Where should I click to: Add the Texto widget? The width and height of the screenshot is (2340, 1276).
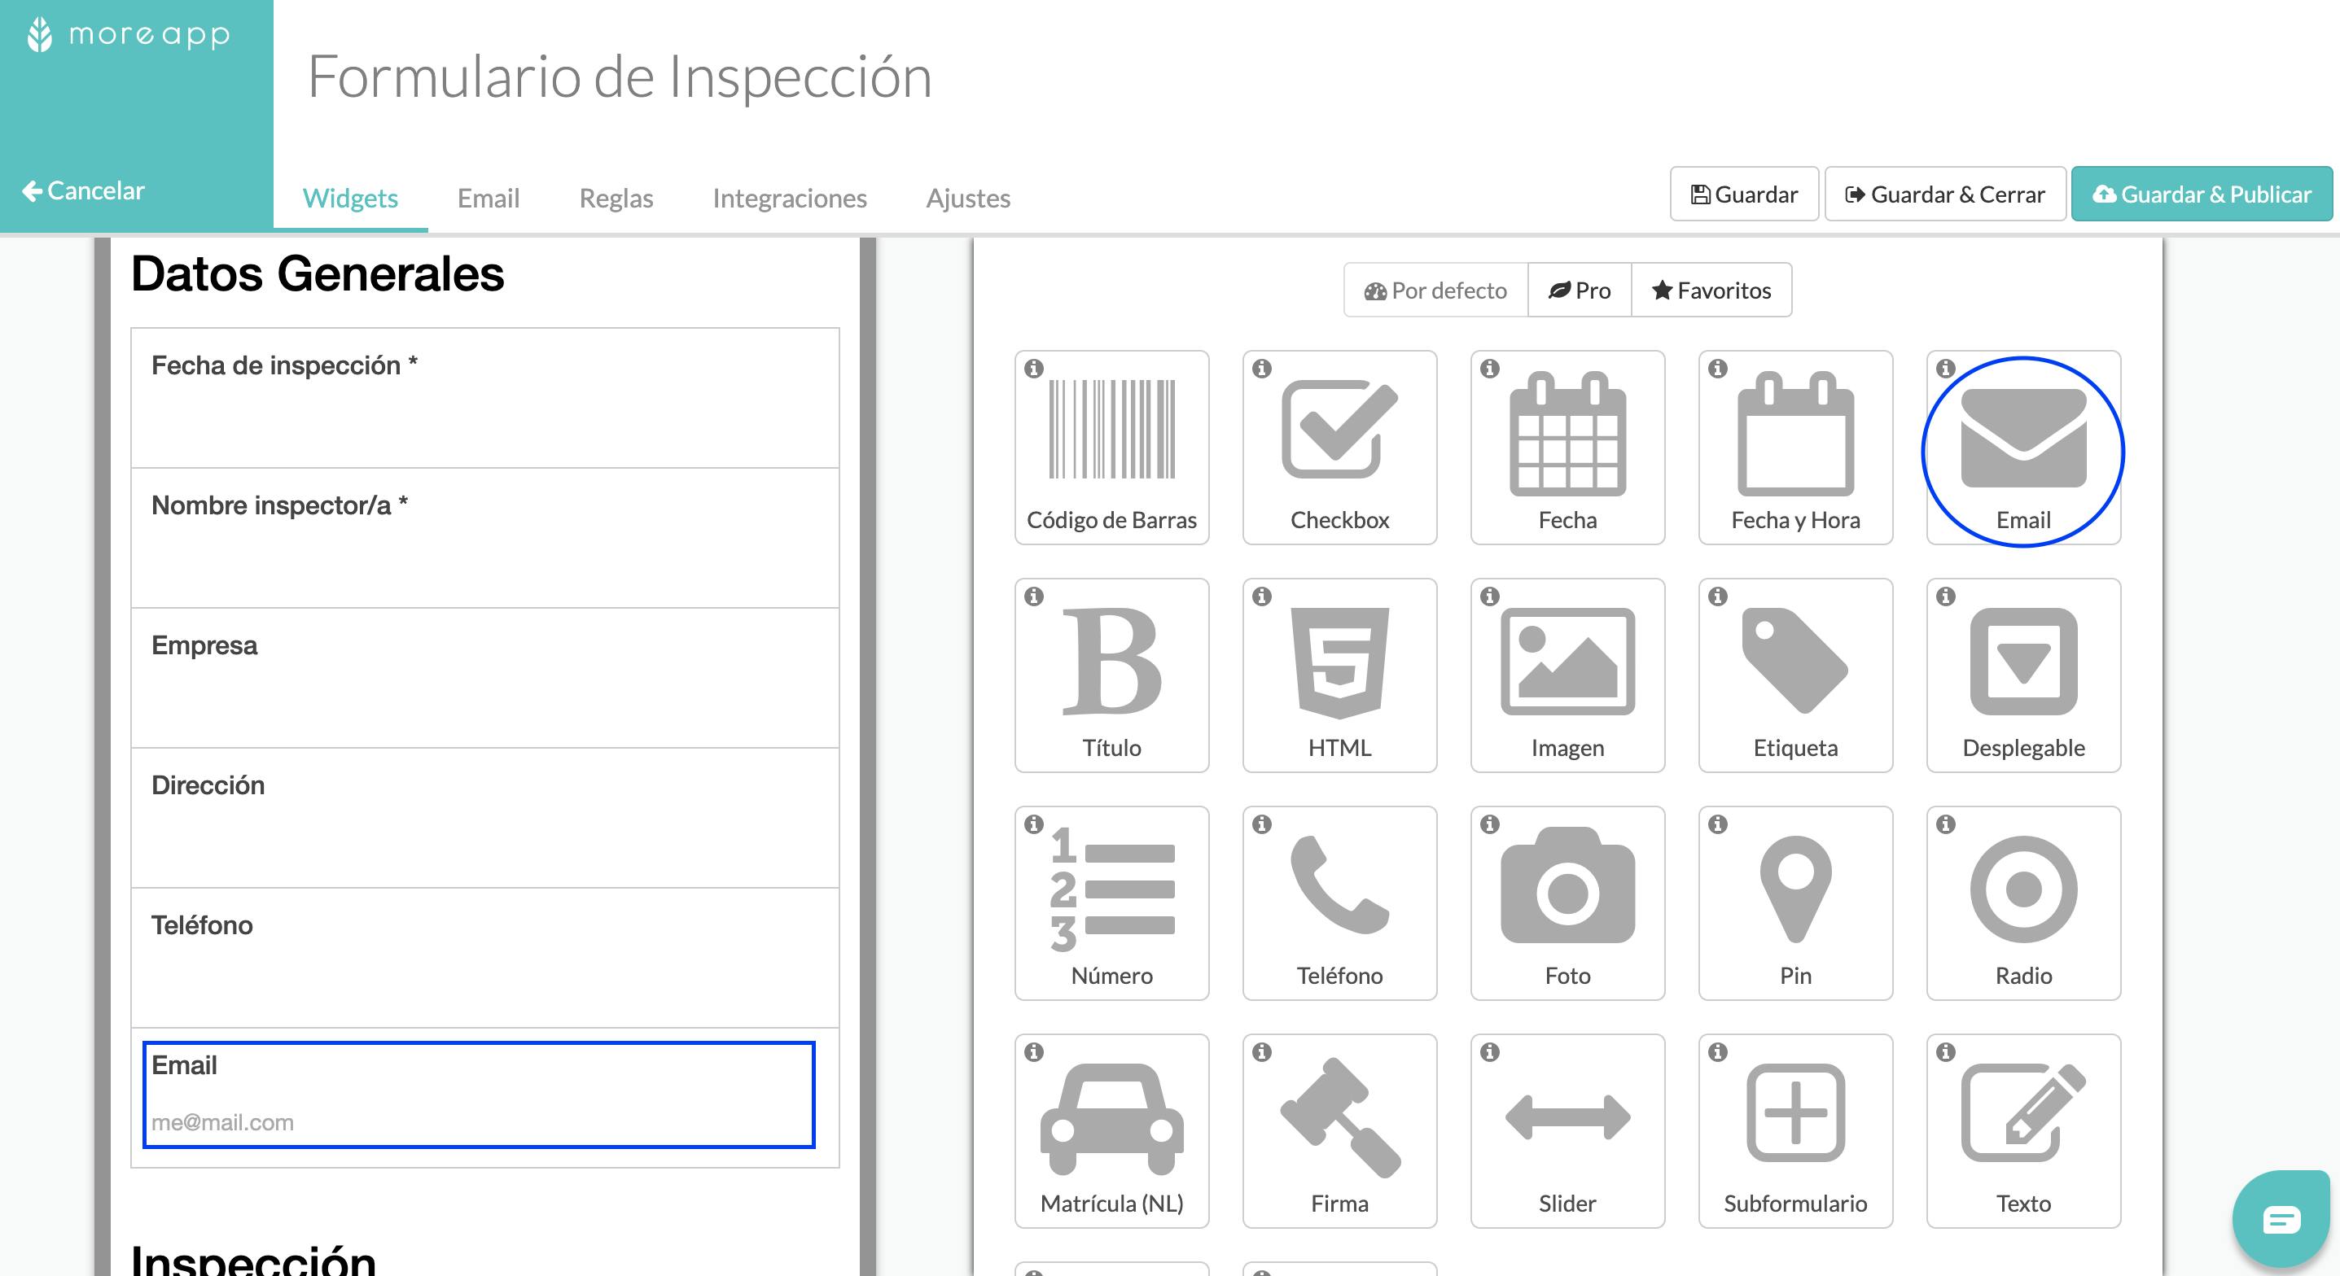[x=2024, y=1132]
